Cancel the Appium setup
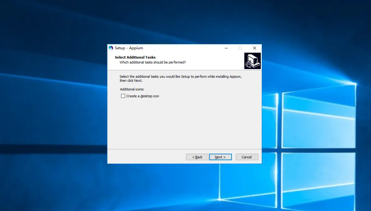This screenshot has width=371, height=211. click(247, 157)
